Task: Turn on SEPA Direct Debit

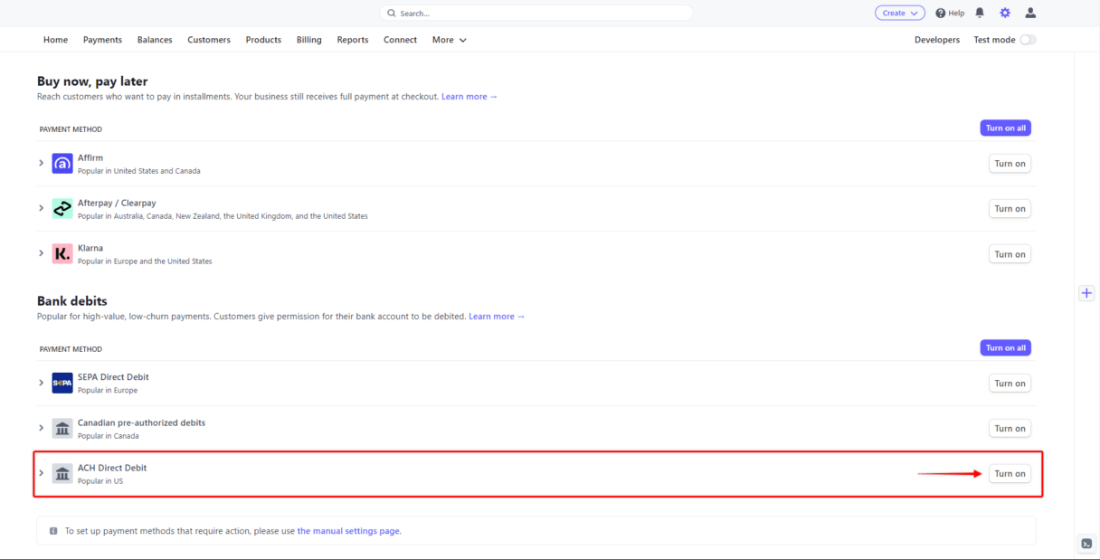Action: tap(1010, 384)
